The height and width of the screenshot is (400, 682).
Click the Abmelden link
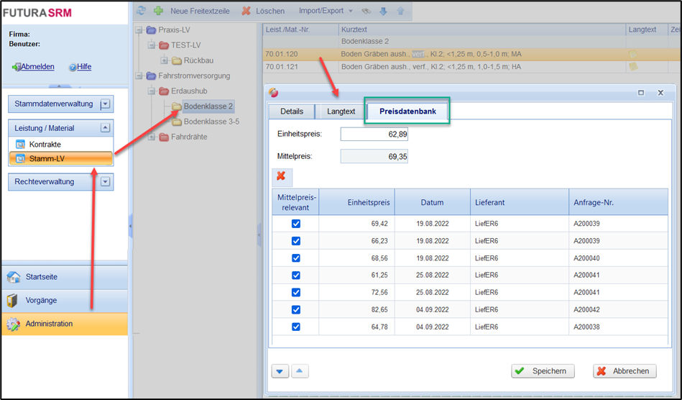37,67
